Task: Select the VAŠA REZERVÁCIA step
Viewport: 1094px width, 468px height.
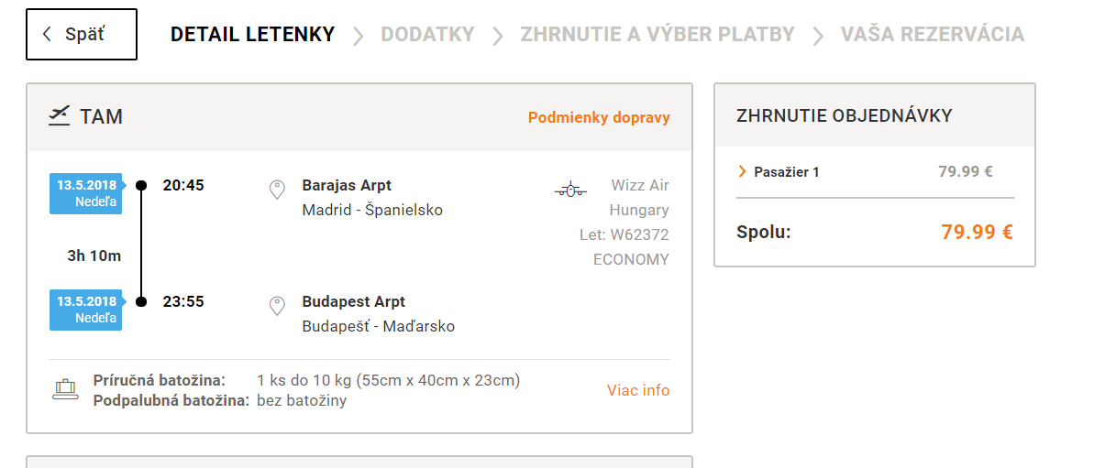Action: [x=932, y=34]
